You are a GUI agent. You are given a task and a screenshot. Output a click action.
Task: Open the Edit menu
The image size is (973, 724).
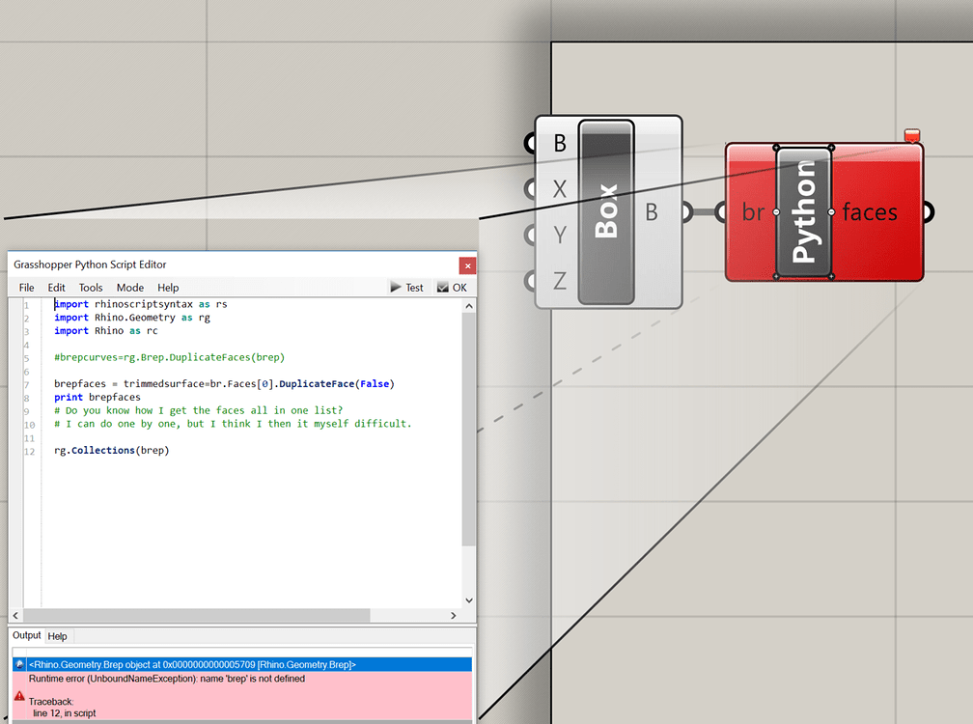(56, 288)
